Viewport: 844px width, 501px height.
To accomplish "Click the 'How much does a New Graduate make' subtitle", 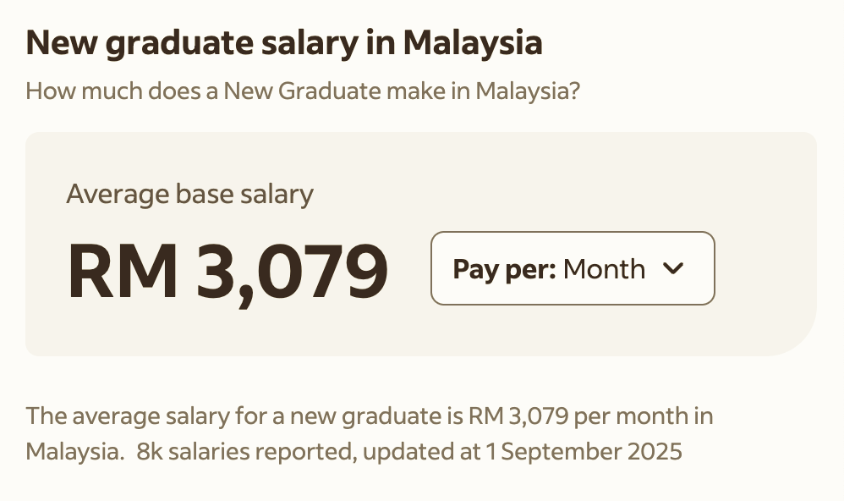I will coord(302,91).
